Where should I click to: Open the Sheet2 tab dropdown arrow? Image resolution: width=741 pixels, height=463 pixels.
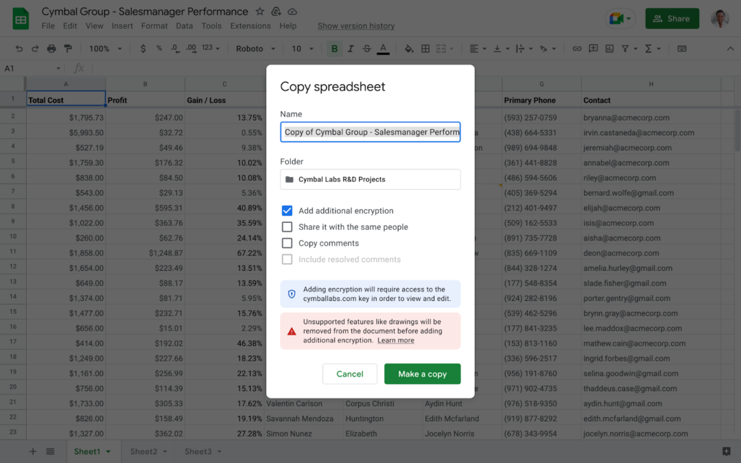pos(165,451)
